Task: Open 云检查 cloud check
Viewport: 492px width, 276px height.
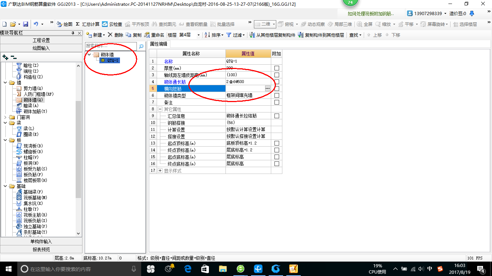Action: point(112,24)
